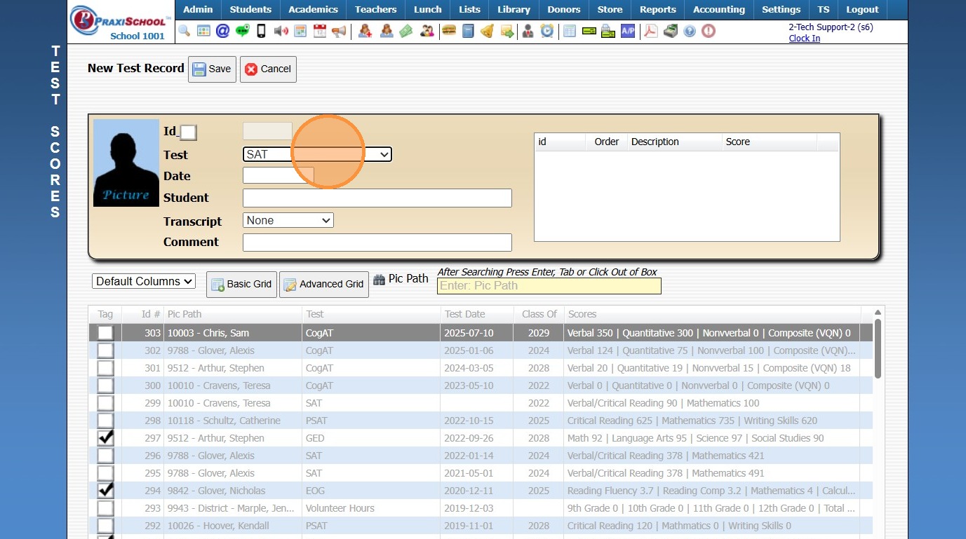Image resolution: width=966 pixels, height=539 pixels.
Task: Click the mobile phone icon
Action: [261, 31]
